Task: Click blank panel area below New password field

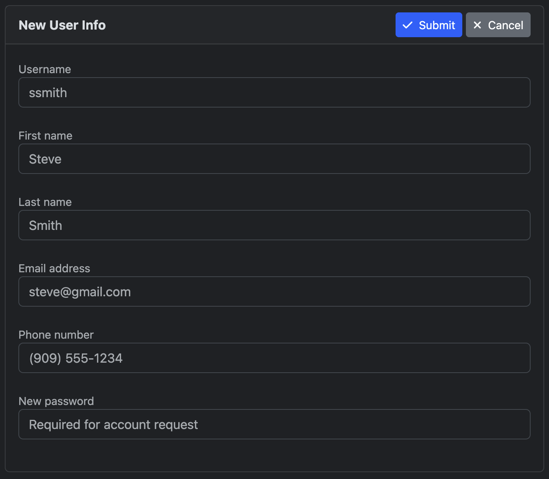Action: coord(274,456)
